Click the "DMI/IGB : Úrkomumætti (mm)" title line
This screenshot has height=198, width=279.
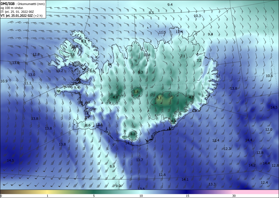click(x=23, y=4)
